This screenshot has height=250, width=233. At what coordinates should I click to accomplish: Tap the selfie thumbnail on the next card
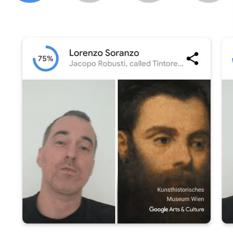[228, 152]
